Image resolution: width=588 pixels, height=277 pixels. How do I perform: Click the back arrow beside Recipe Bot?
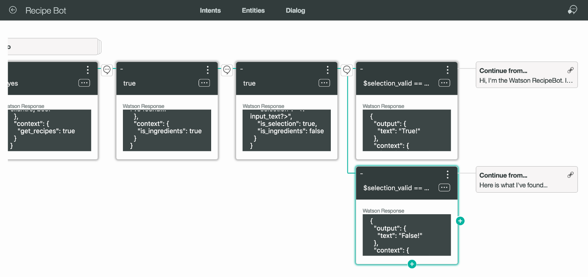pyautogui.click(x=13, y=10)
